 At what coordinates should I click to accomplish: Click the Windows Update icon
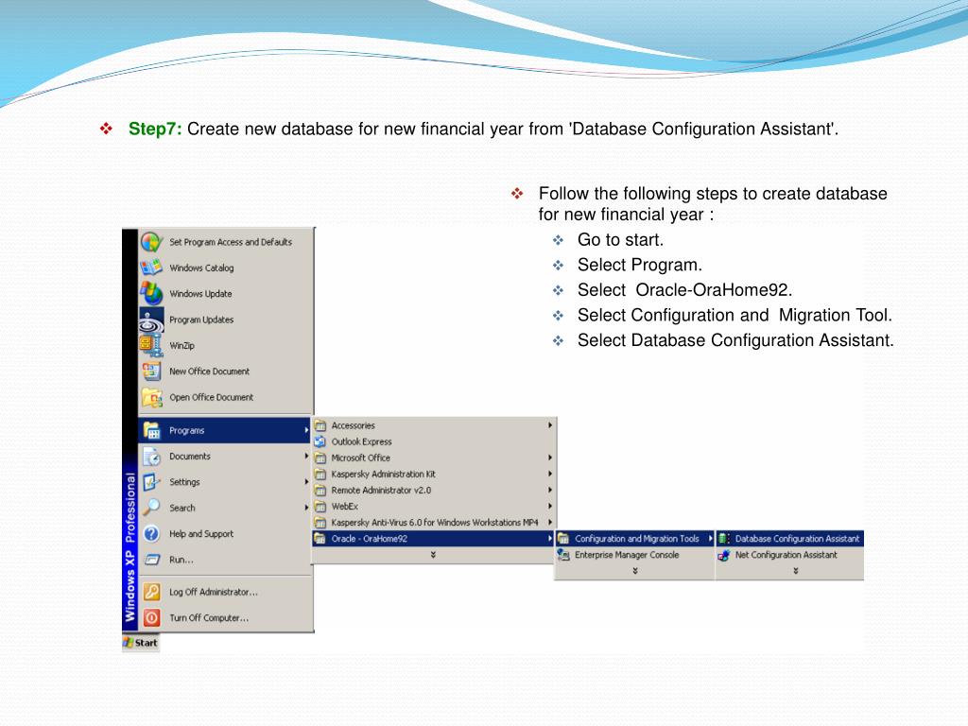point(151,293)
